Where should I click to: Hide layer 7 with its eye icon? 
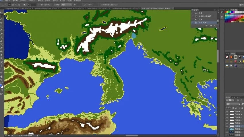(227, 111)
